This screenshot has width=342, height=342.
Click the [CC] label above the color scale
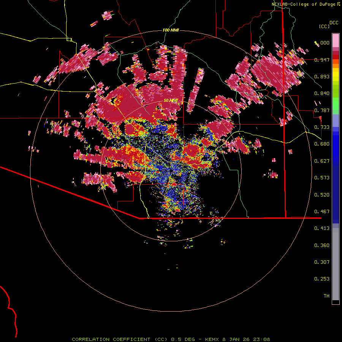(324, 26)
